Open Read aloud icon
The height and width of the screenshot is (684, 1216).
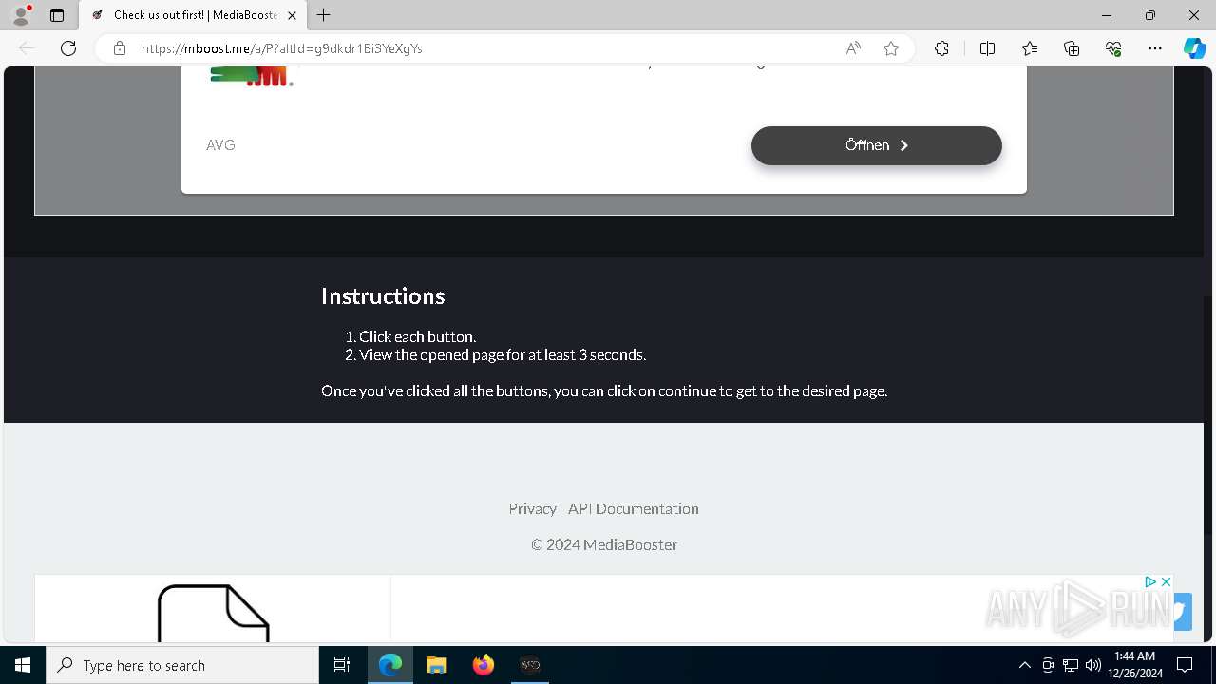(853, 48)
